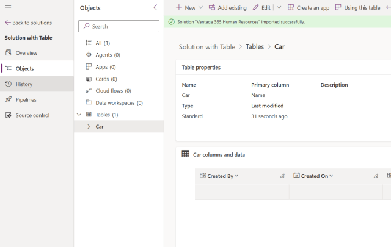Go to Tables breadcrumb

coord(255,46)
